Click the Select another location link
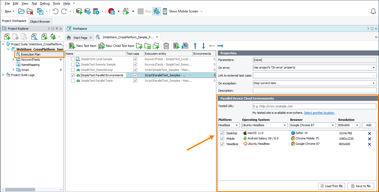Screen dimensions: 379x192 pyautogui.click(x=319, y=112)
